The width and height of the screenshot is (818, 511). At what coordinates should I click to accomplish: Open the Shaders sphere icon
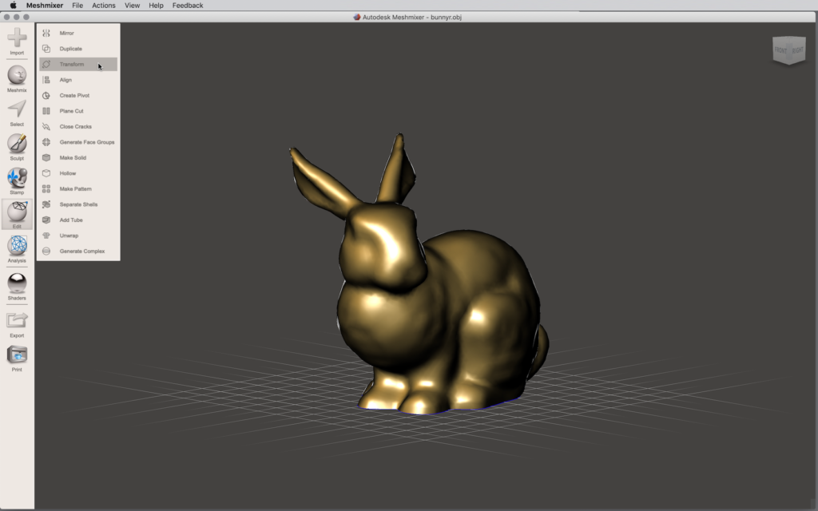(x=17, y=283)
